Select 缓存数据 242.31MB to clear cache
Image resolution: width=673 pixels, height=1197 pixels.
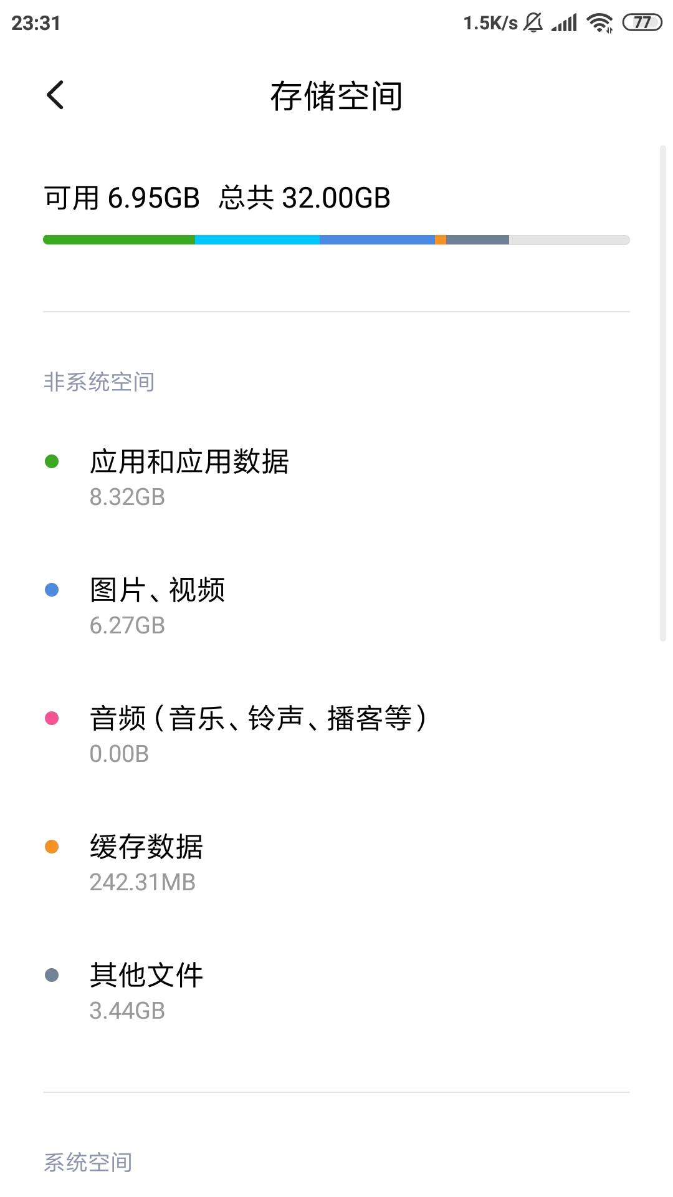click(336, 863)
